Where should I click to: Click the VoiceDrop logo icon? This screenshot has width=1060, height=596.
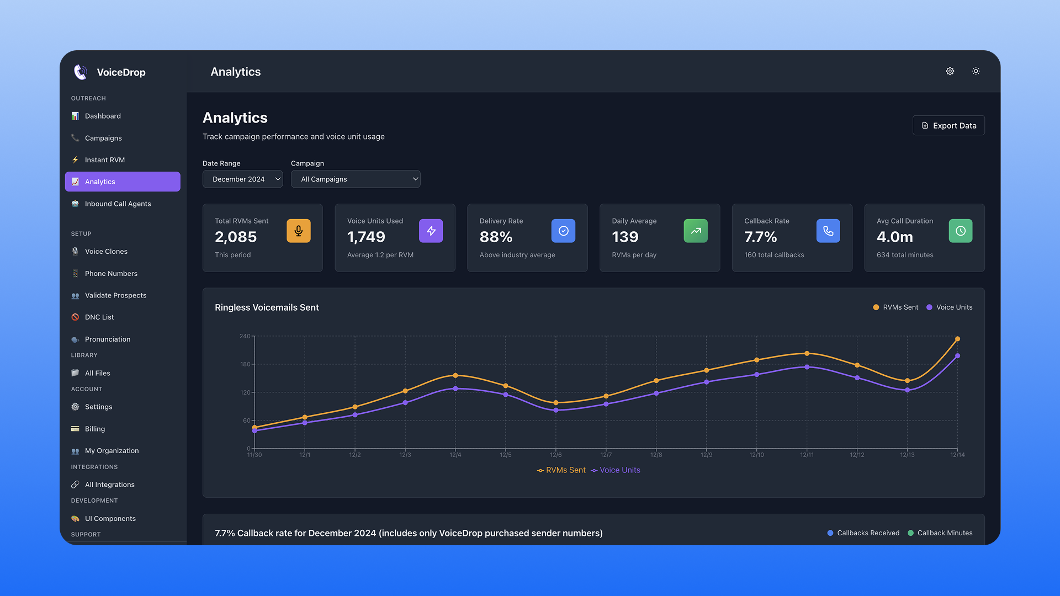pyautogui.click(x=81, y=72)
